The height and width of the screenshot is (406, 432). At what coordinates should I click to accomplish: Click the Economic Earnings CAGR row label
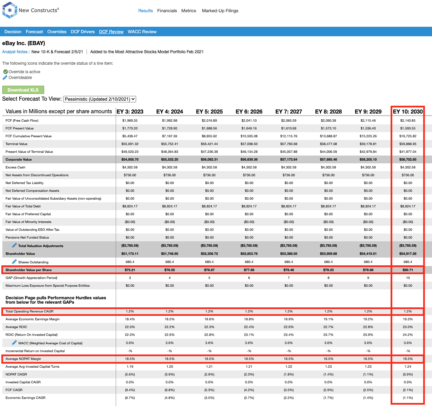coord(25,398)
